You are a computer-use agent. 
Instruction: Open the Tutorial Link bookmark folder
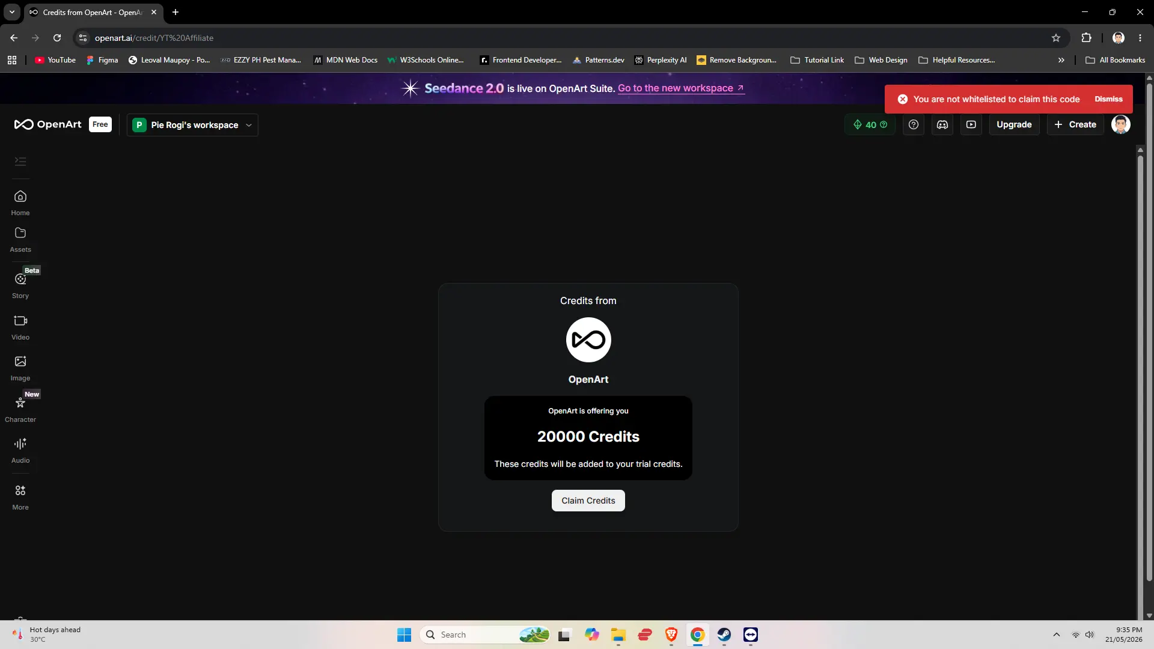(817, 60)
